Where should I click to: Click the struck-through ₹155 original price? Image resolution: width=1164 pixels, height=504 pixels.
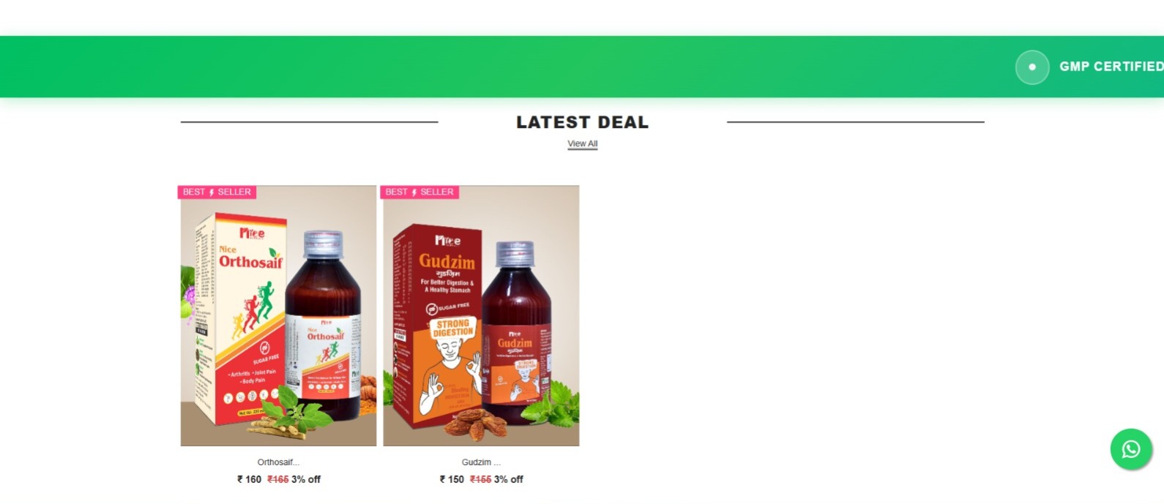(480, 480)
